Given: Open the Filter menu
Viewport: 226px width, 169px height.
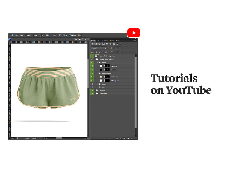Looking at the screenshot, I should pyautogui.click(x=54, y=35).
